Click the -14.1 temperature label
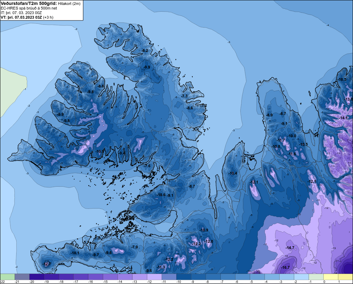Image resolution: width=353 pixels, height=284 pixels. 343,118
